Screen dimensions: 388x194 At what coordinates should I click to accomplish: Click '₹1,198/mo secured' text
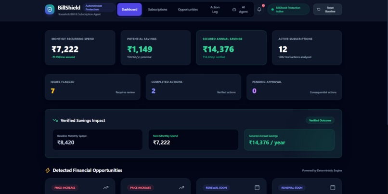point(64,57)
